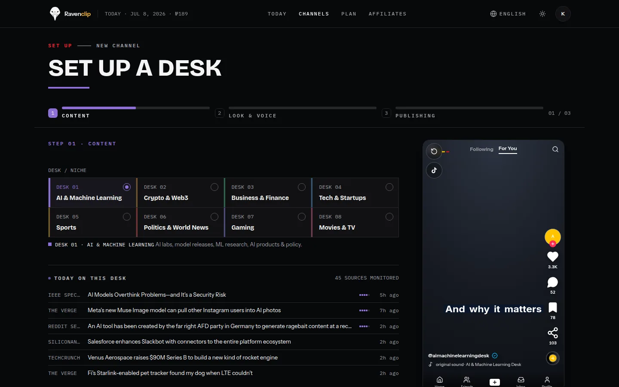The height and width of the screenshot is (387, 619).
Task: Open the original sound label link
Action: [x=478, y=364]
